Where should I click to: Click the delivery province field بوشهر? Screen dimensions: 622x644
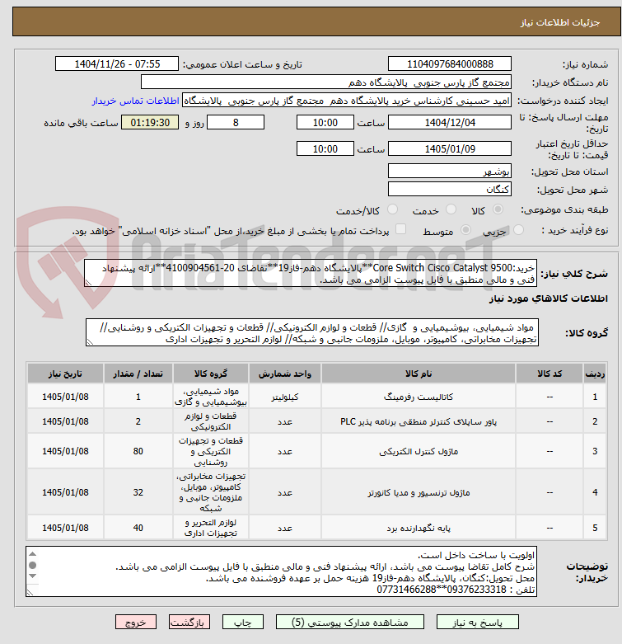[450, 171]
